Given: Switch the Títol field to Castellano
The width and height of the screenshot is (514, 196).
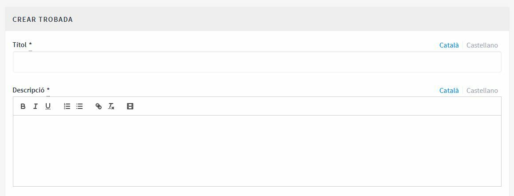Looking at the screenshot, I should click(x=482, y=45).
